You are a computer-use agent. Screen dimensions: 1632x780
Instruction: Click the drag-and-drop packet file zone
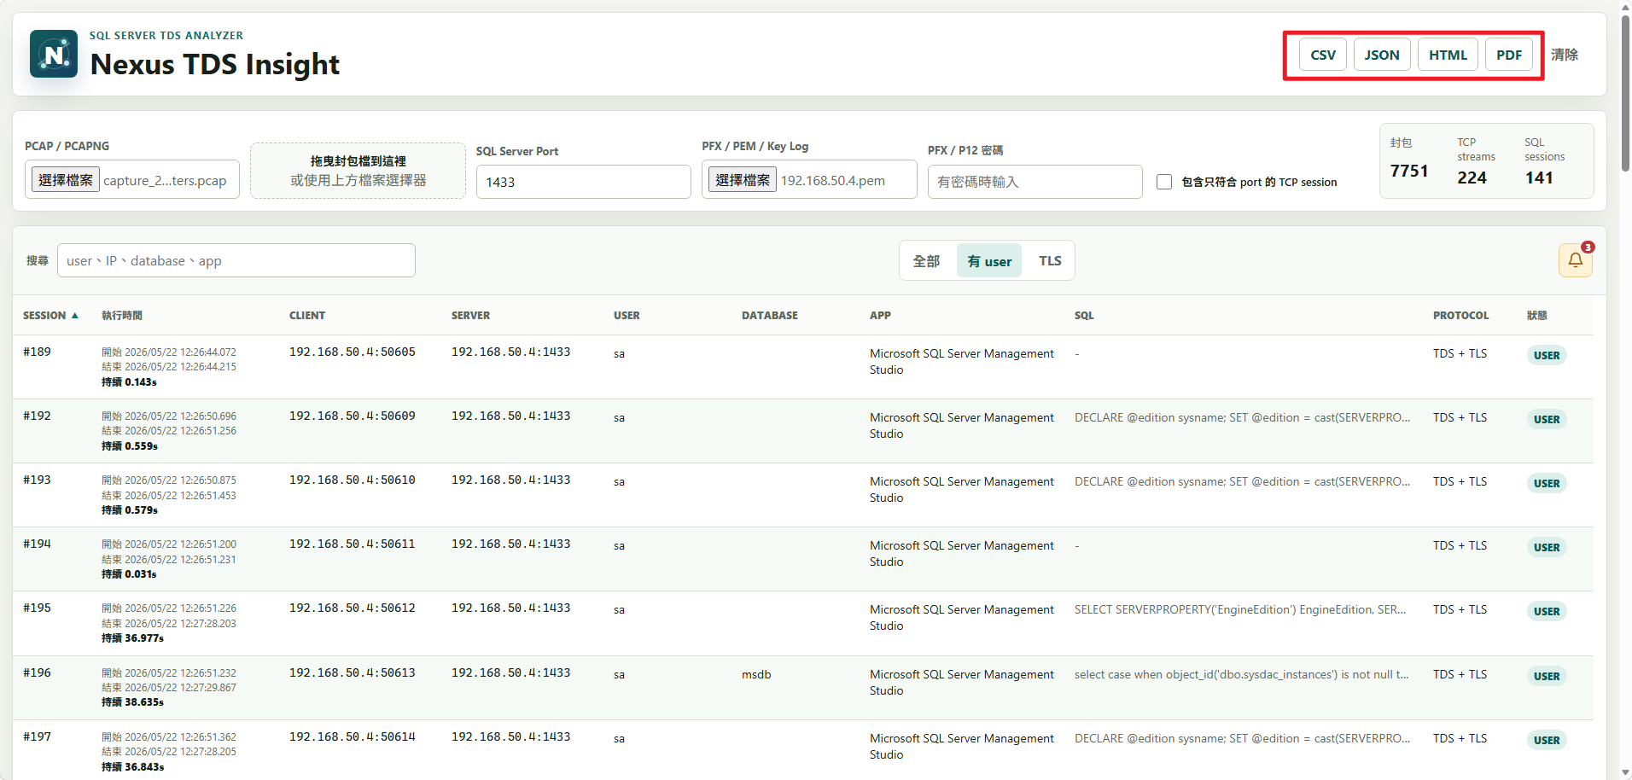coord(358,171)
